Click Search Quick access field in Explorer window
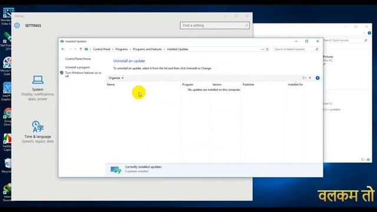This screenshot has width=377, height=212. [x=346, y=41]
